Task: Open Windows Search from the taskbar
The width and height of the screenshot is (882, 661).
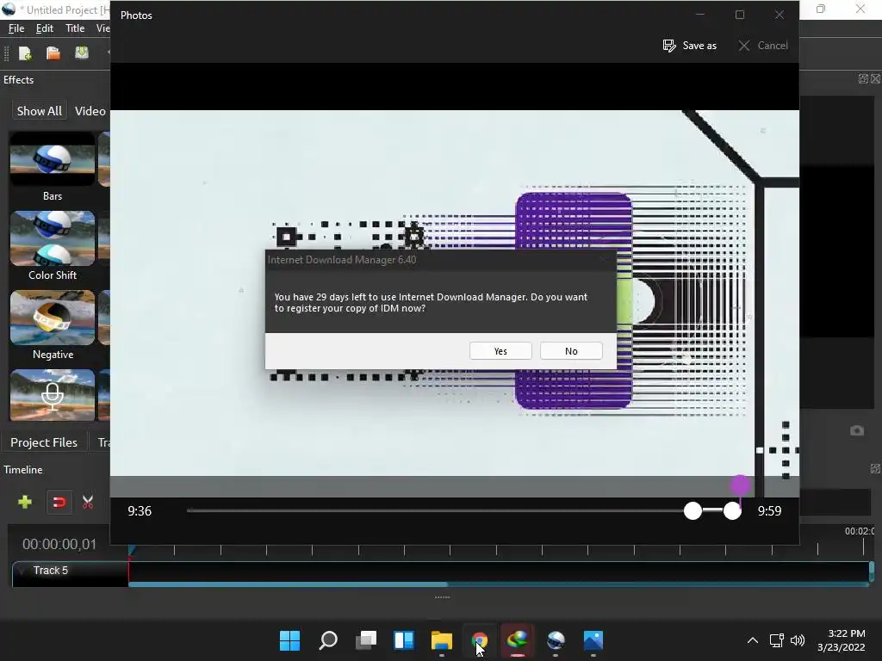Action: (x=328, y=640)
